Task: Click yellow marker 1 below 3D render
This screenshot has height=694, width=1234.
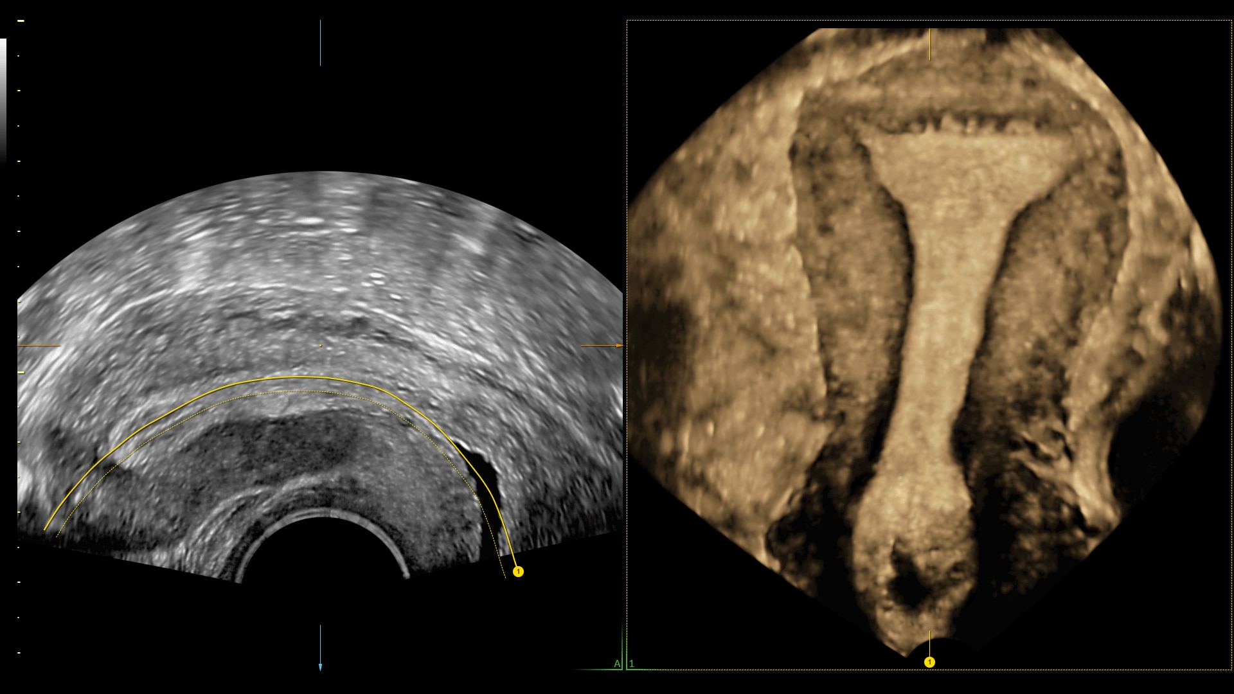Action: [929, 662]
